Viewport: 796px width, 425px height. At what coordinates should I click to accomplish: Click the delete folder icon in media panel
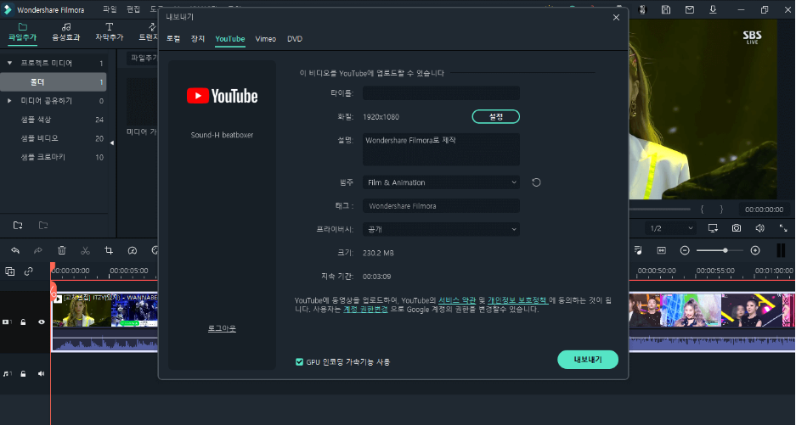click(43, 225)
